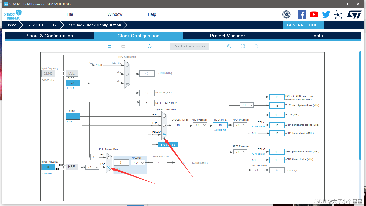Click the ST logo
The image size is (366, 206).
coord(354,14)
